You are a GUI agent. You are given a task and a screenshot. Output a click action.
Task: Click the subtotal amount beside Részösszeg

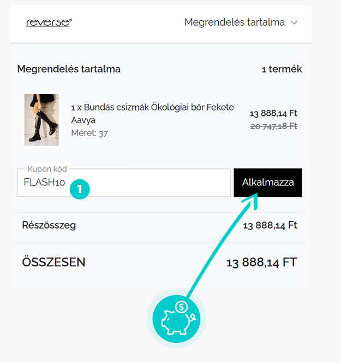click(270, 225)
